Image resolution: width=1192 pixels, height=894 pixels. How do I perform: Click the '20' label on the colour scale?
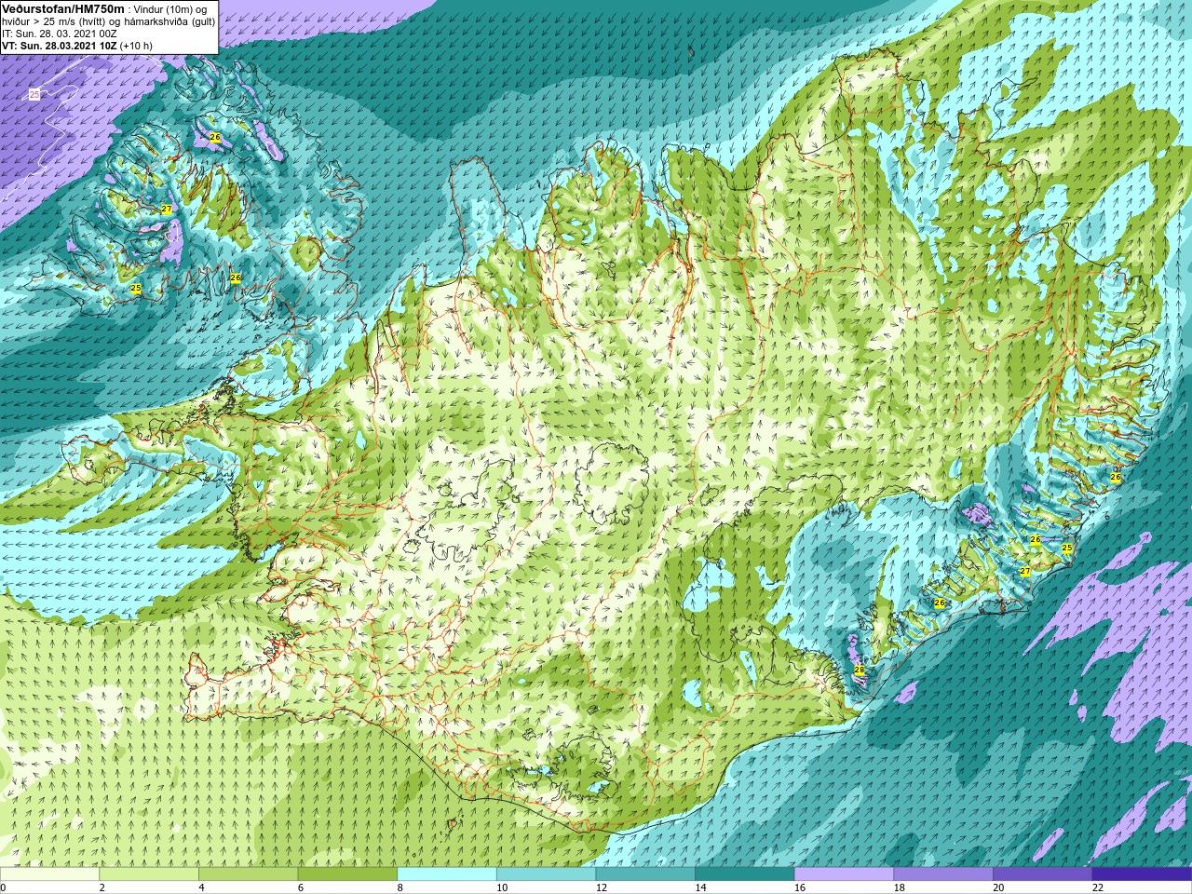[x=999, y=887]
